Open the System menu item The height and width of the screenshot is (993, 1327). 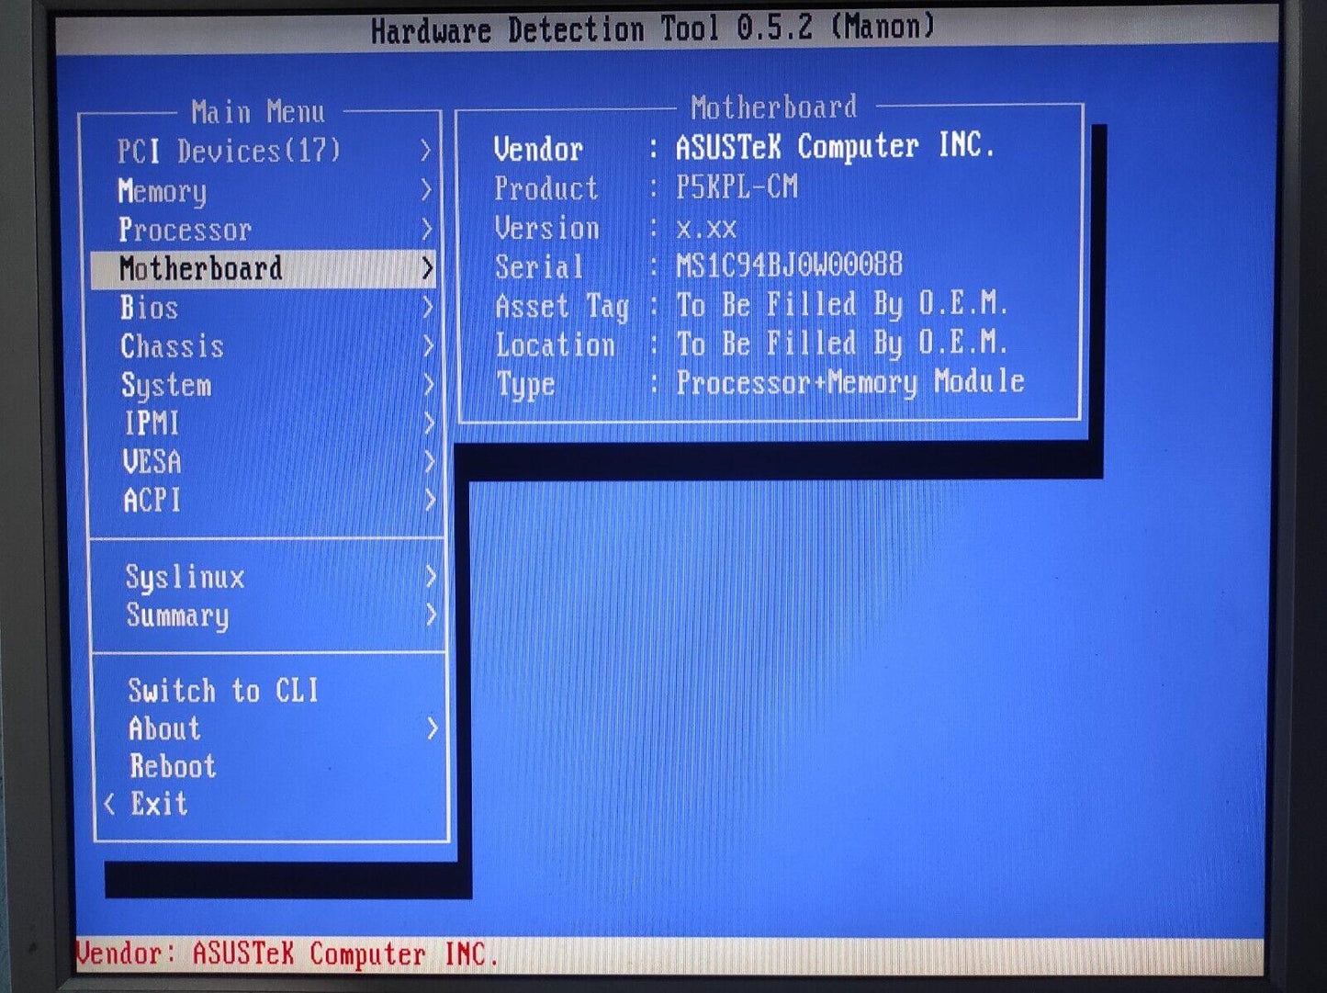(166, 385)
